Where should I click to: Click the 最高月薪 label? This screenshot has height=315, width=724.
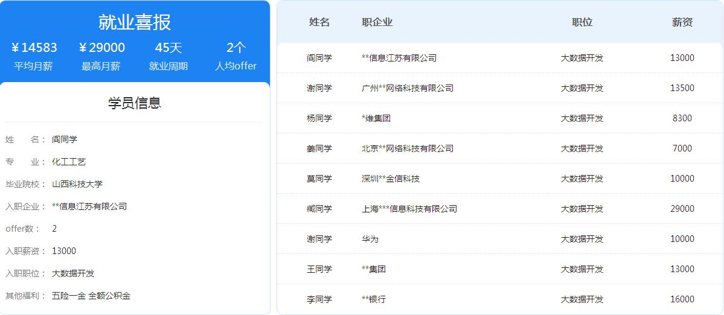101,66
